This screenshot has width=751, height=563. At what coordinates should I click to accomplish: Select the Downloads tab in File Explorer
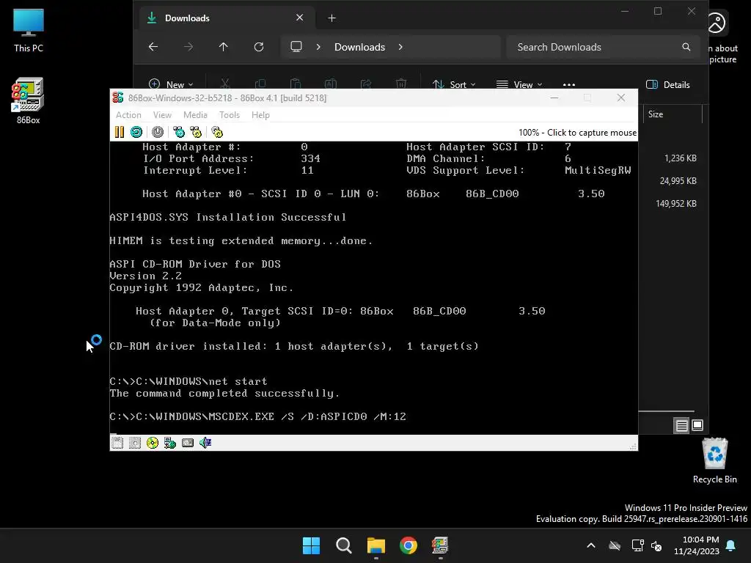coord(227,18)
